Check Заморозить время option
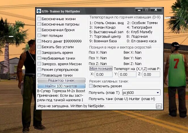The height and width of the screenshot is (133, 188). point(39,52)
